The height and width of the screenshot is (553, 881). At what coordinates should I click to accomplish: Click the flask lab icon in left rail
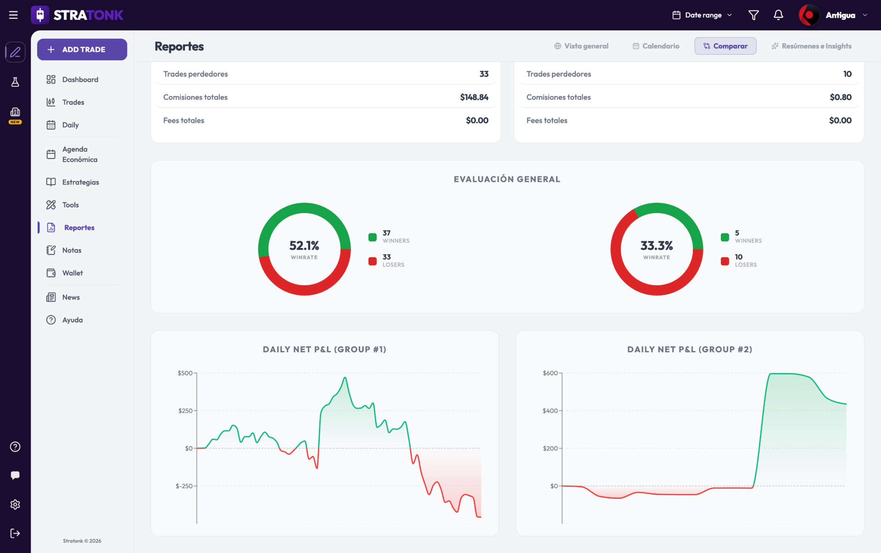click(15, 82)
